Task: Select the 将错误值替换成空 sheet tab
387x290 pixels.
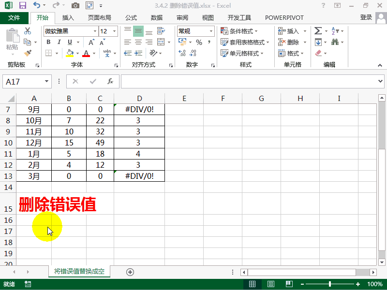Action: click(x=79, y=271)
